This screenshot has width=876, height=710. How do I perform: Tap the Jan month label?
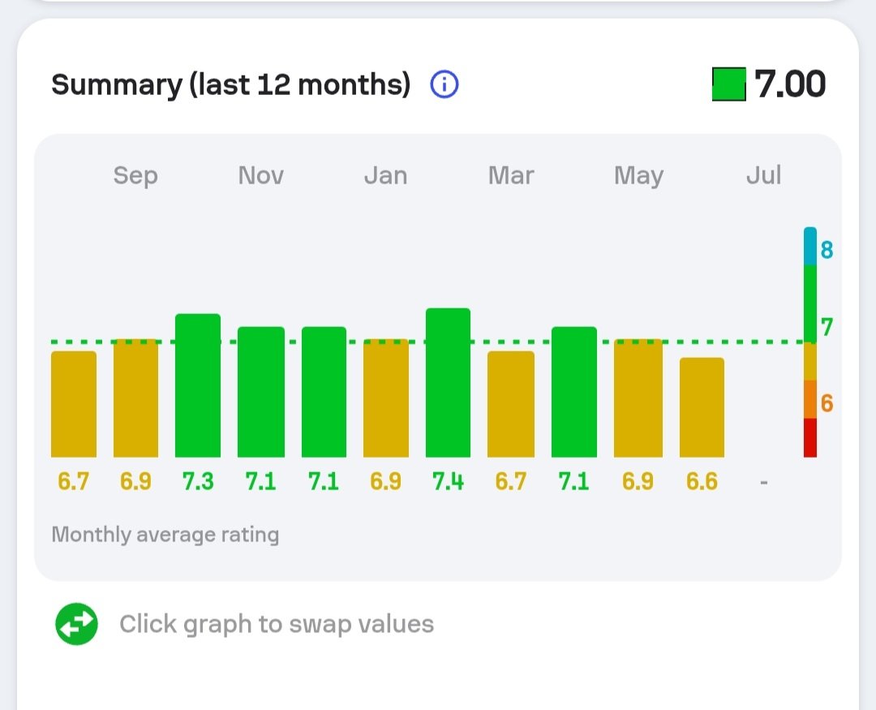point(385,175)
